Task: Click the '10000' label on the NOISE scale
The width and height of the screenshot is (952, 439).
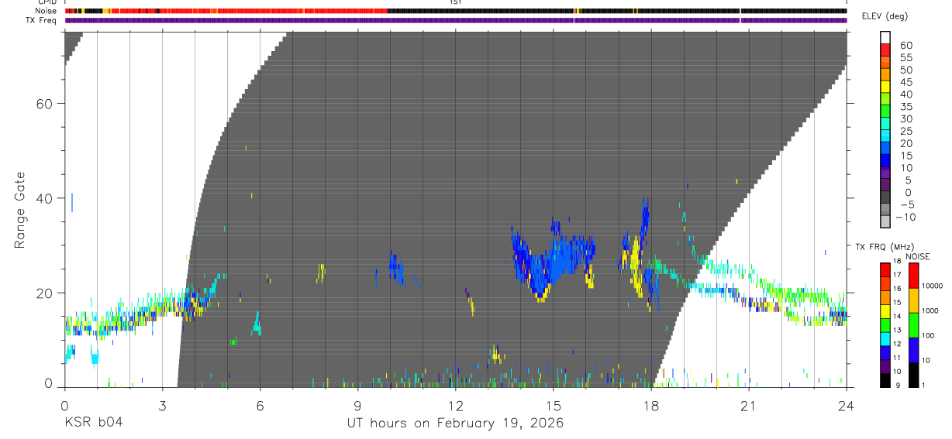Action: [932, 286]
